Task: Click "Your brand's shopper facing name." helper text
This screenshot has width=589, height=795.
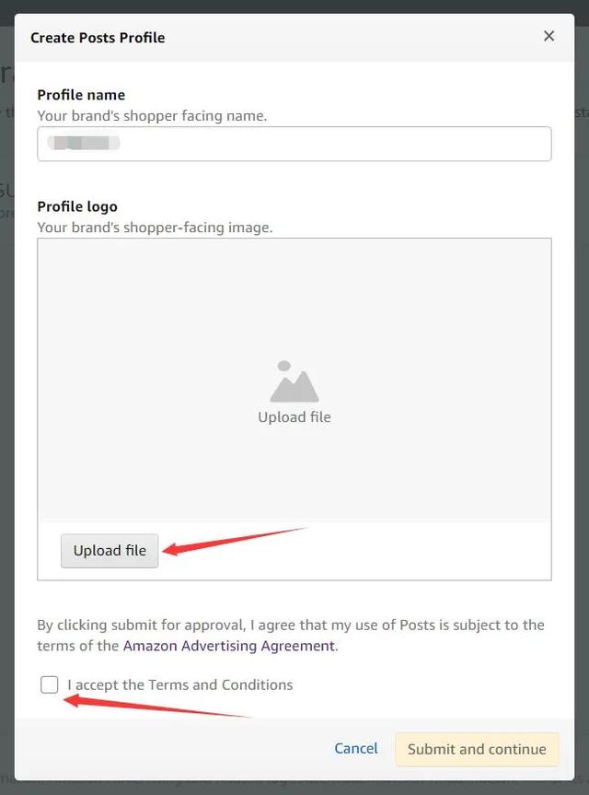Action: [152, 115]
